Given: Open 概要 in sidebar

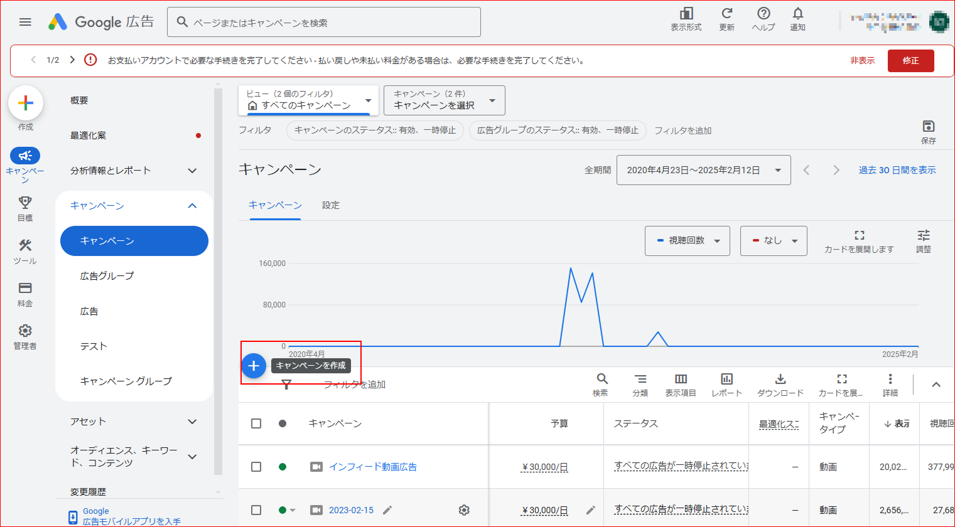Looking at the screenshot, I should tap(79, 100).
